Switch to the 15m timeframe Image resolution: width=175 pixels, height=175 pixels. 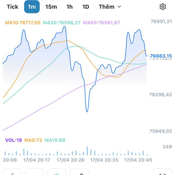[x=51, y=7]
